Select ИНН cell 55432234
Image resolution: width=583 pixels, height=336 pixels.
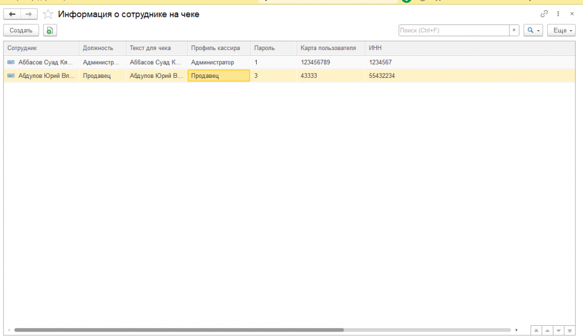point(470,76)
